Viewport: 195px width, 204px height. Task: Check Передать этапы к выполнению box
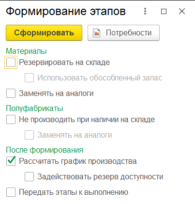[11, 192]
